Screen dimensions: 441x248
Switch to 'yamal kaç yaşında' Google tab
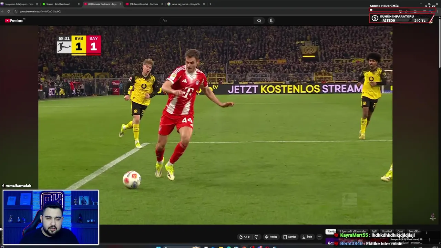(186, 4)
